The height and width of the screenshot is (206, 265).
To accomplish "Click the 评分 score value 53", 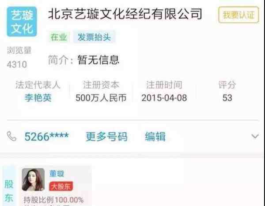I will [x=227, y=98].
